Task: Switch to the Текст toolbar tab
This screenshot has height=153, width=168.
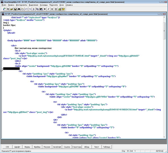Action: 97,147
